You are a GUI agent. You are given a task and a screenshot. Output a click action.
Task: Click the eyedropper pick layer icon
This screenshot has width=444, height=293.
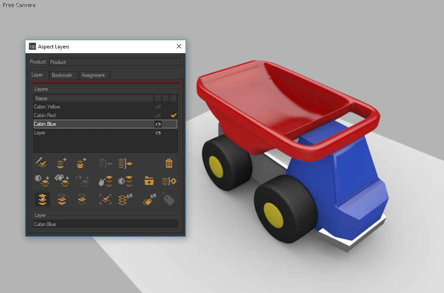(x=41, y=163)
